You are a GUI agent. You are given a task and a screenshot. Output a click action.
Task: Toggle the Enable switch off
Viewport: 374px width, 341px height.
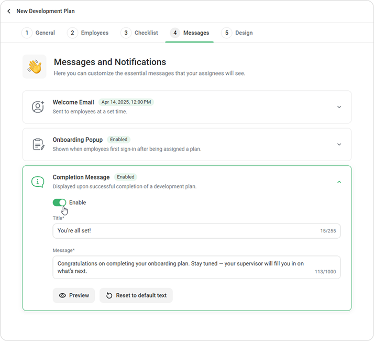point(59,203)
